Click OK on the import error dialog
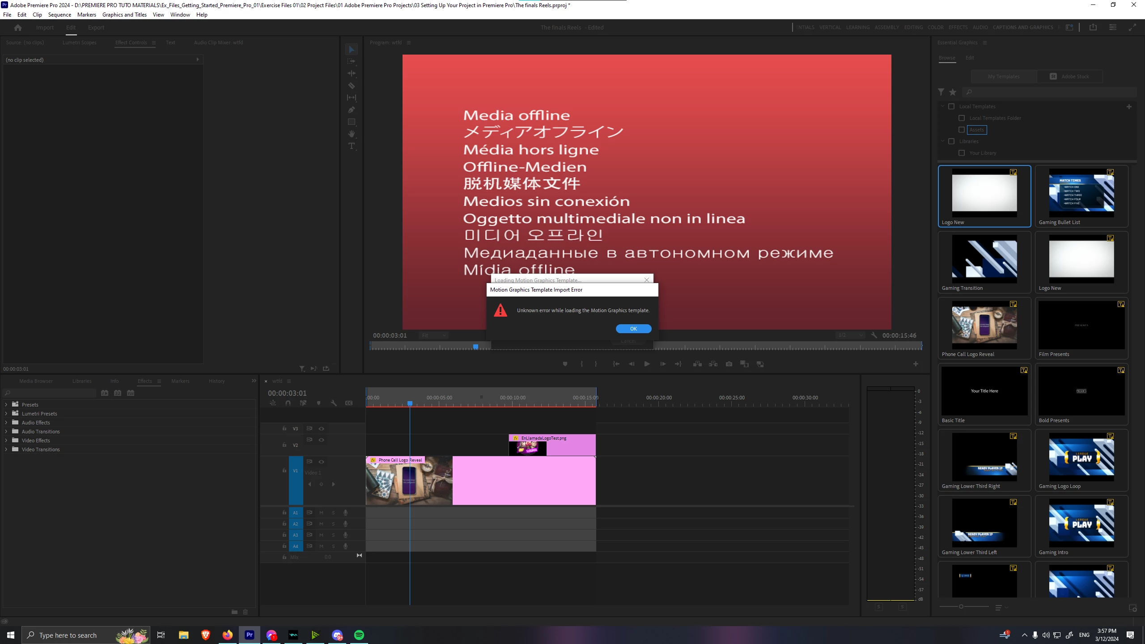 [633, 329]
